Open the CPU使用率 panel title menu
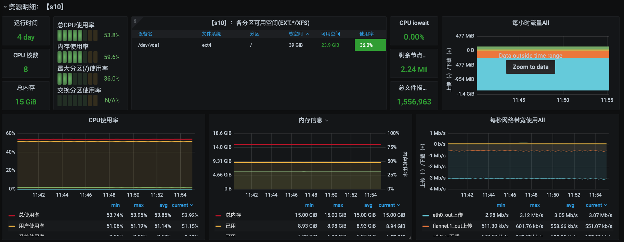The image size is (624, 242). [x=103, y=120]
